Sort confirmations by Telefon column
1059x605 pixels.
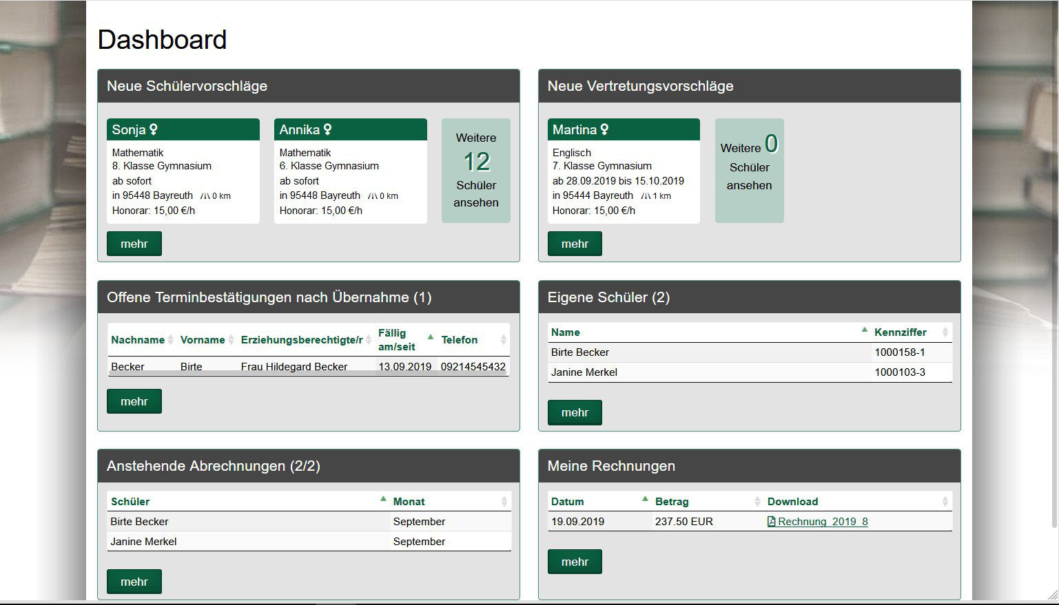point(503,340)
